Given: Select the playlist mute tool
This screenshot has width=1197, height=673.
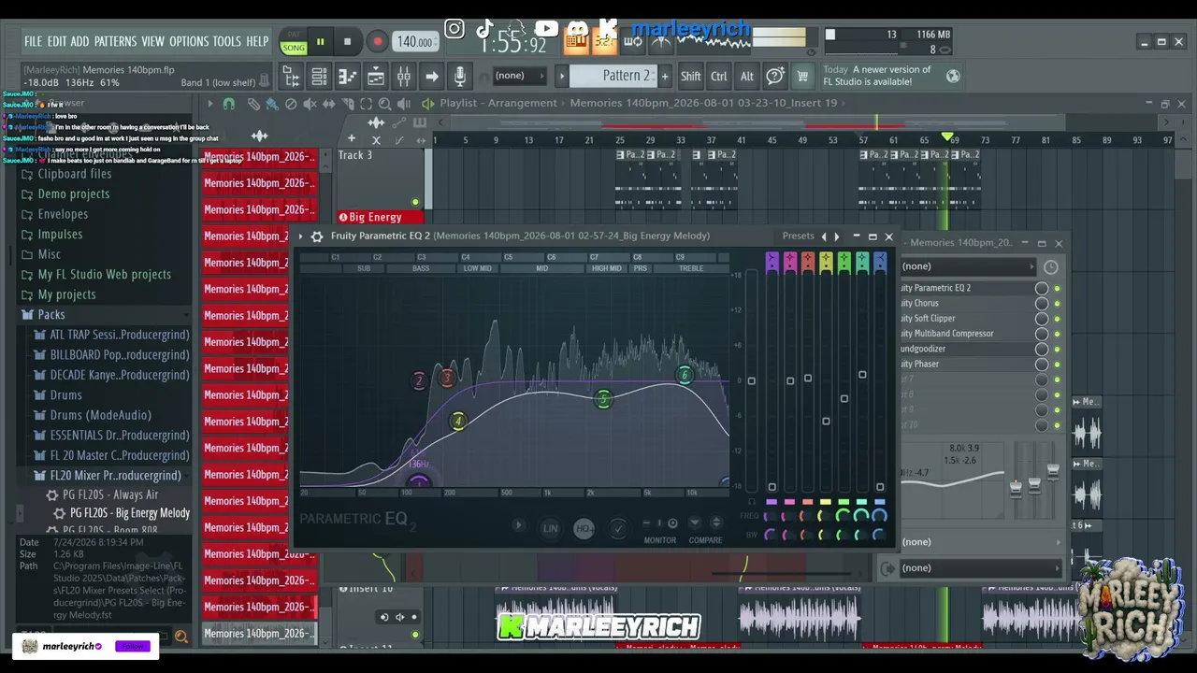Looking at the screenshot, I should 310,104.
